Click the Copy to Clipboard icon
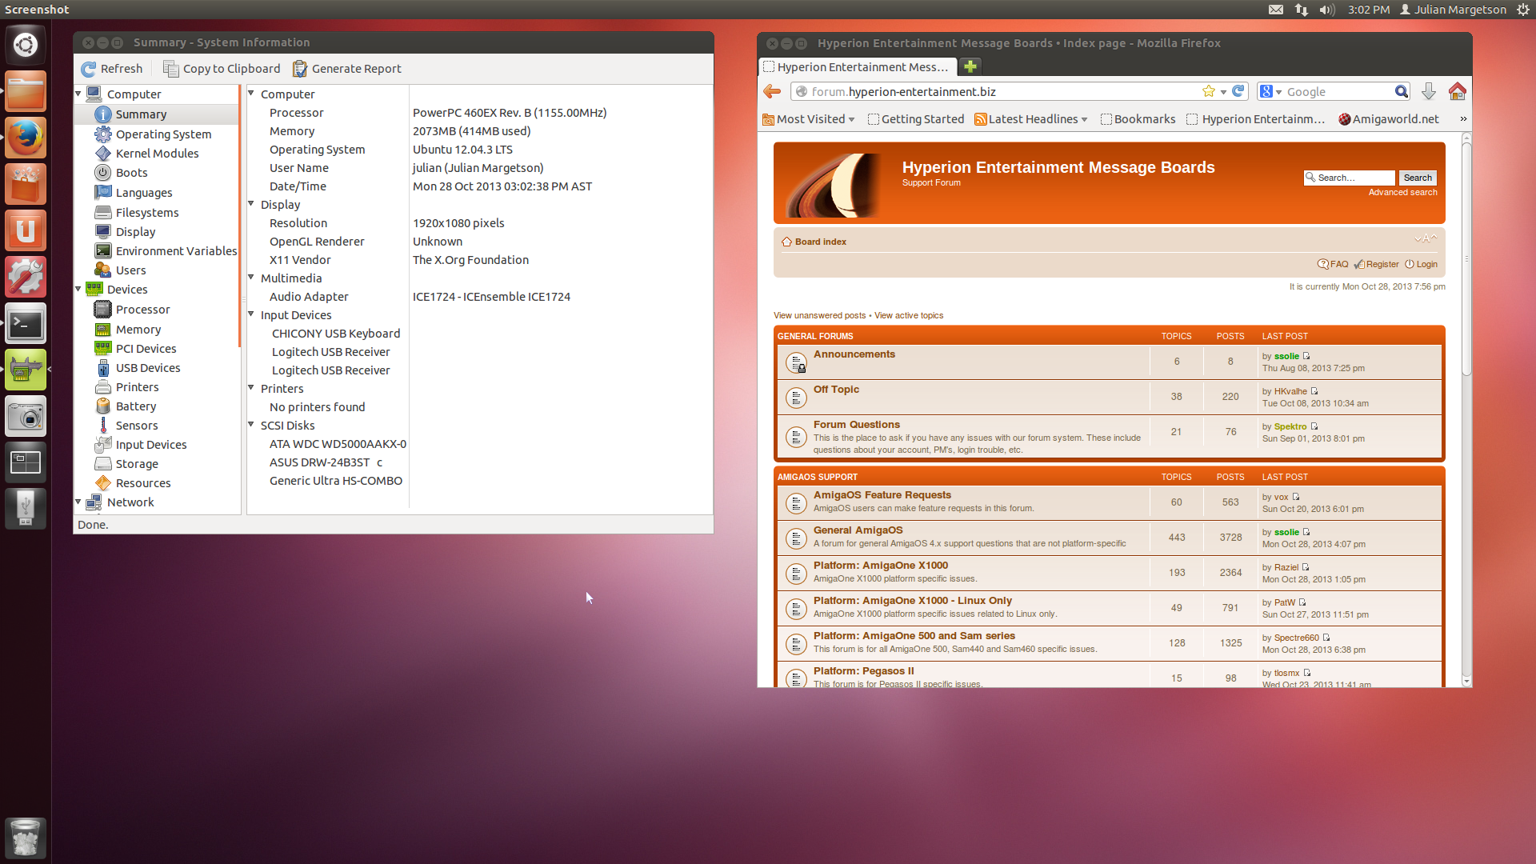The height and width of the screenshot is (864, 1536). coord(170,69)
